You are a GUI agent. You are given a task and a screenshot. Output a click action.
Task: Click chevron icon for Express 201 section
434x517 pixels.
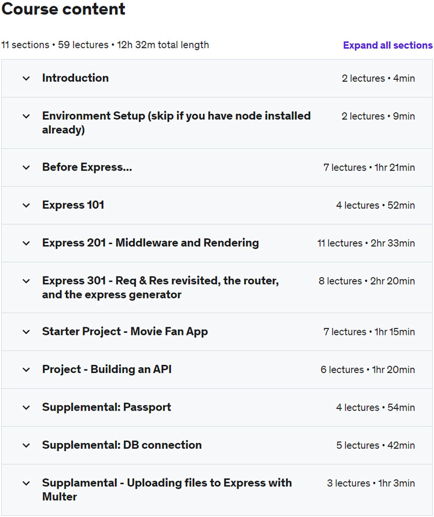point(26,243)
